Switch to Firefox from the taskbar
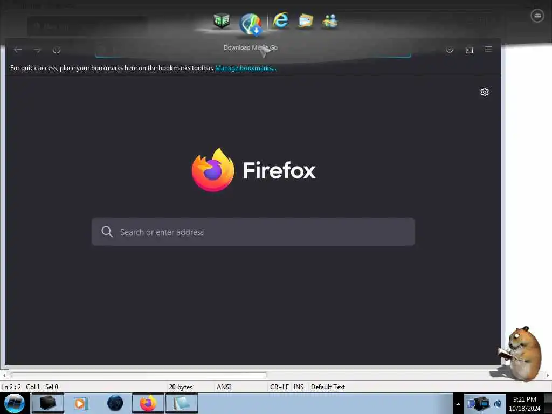 (x=148, y=403)
